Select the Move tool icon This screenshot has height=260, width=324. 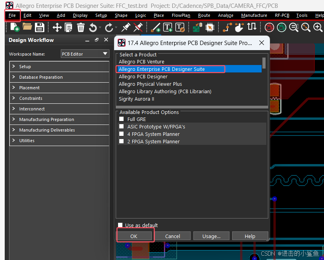point(57,27)
